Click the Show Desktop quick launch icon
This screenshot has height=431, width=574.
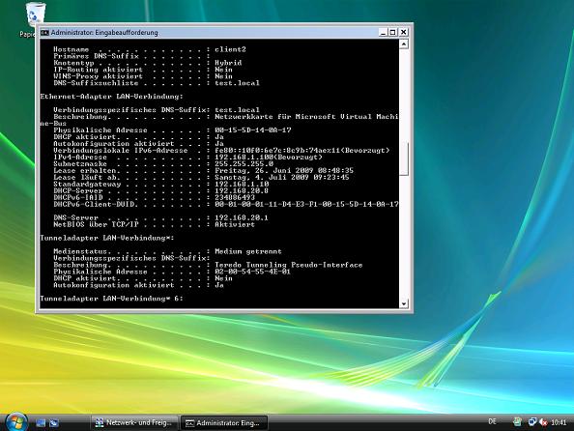(41, 423)
